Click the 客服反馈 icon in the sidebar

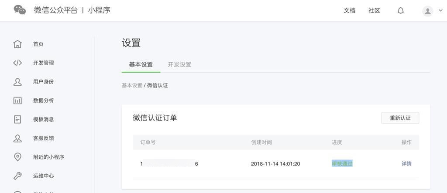pos(17,138)
